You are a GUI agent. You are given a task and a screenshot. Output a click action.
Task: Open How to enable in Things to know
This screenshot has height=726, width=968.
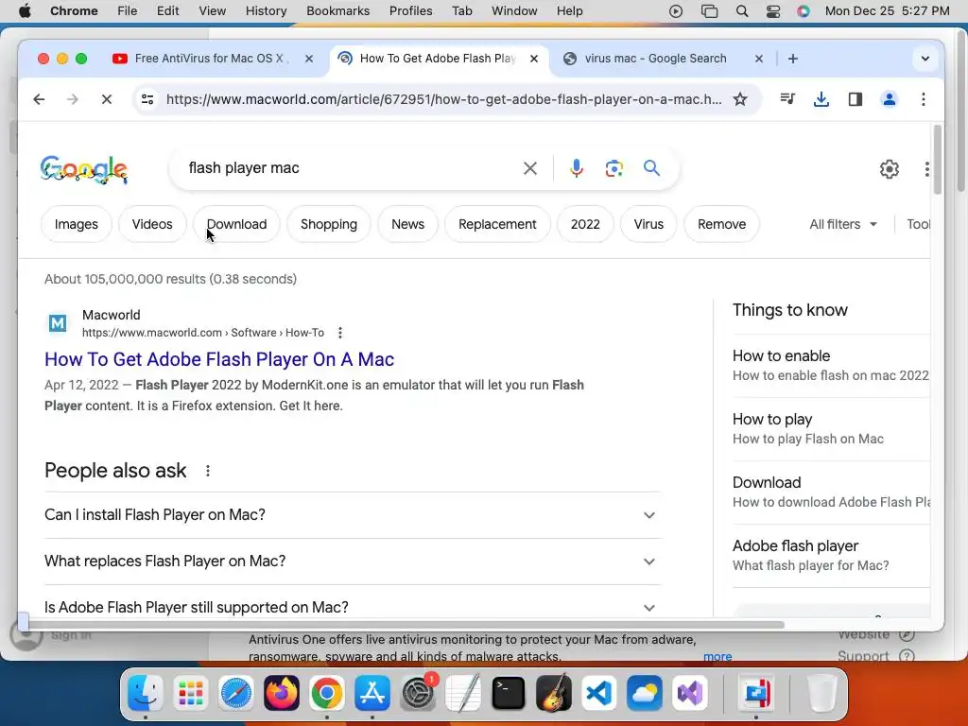(831, 366)
